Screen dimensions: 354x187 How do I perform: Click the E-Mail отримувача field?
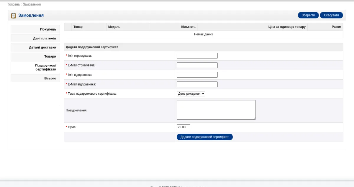(x=197, y=65)
